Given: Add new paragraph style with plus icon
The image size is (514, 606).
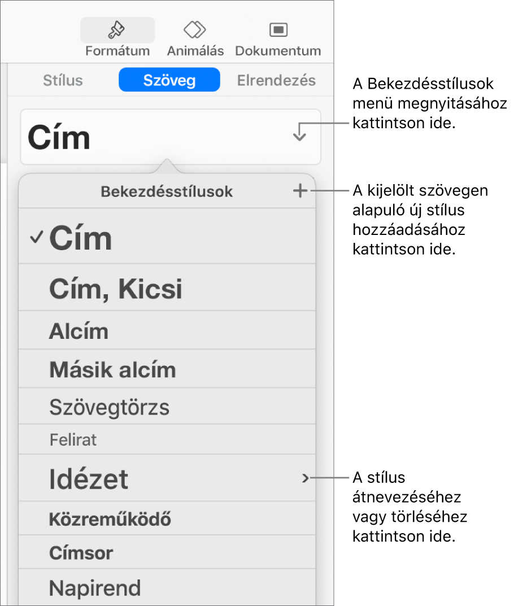Looking at the screenshot, I should (x=300, y=191).
